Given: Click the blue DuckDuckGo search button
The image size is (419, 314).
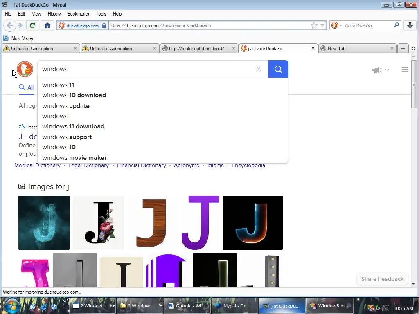Looking at the screenshot, I should coord(278,69).
